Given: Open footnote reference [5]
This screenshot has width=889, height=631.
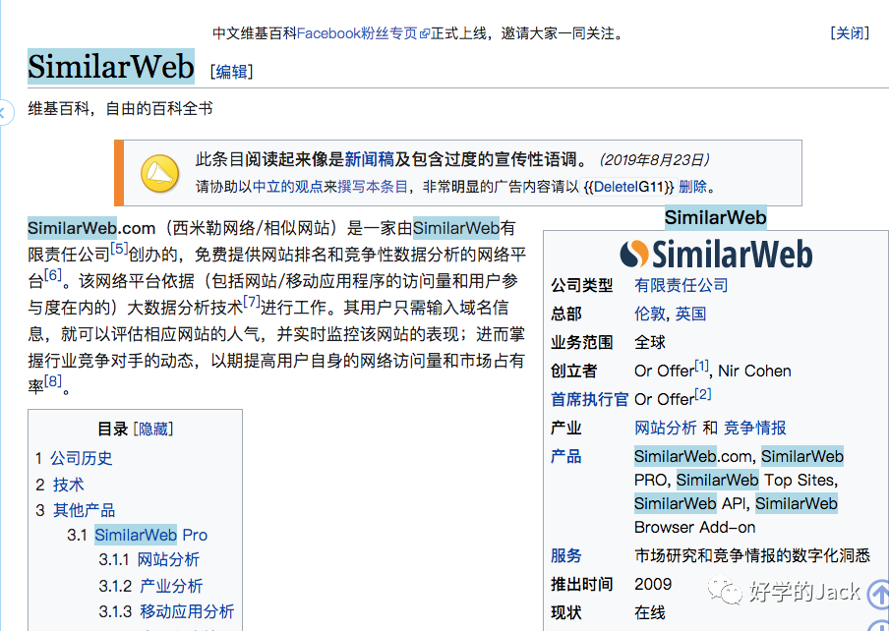Looking at the screenshot, I should point(119,248).
